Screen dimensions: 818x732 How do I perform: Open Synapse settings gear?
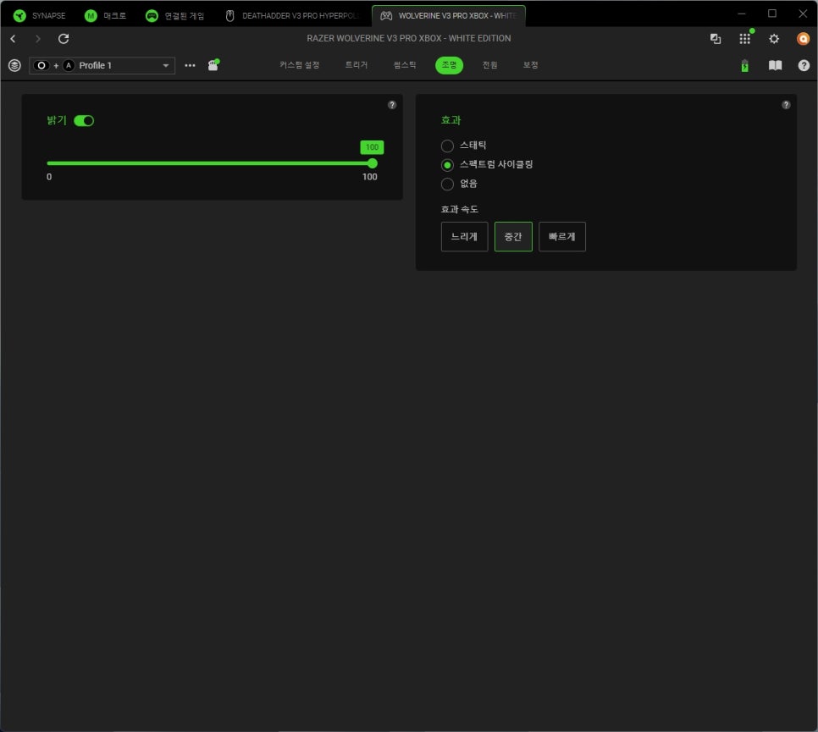pos(774,39)
